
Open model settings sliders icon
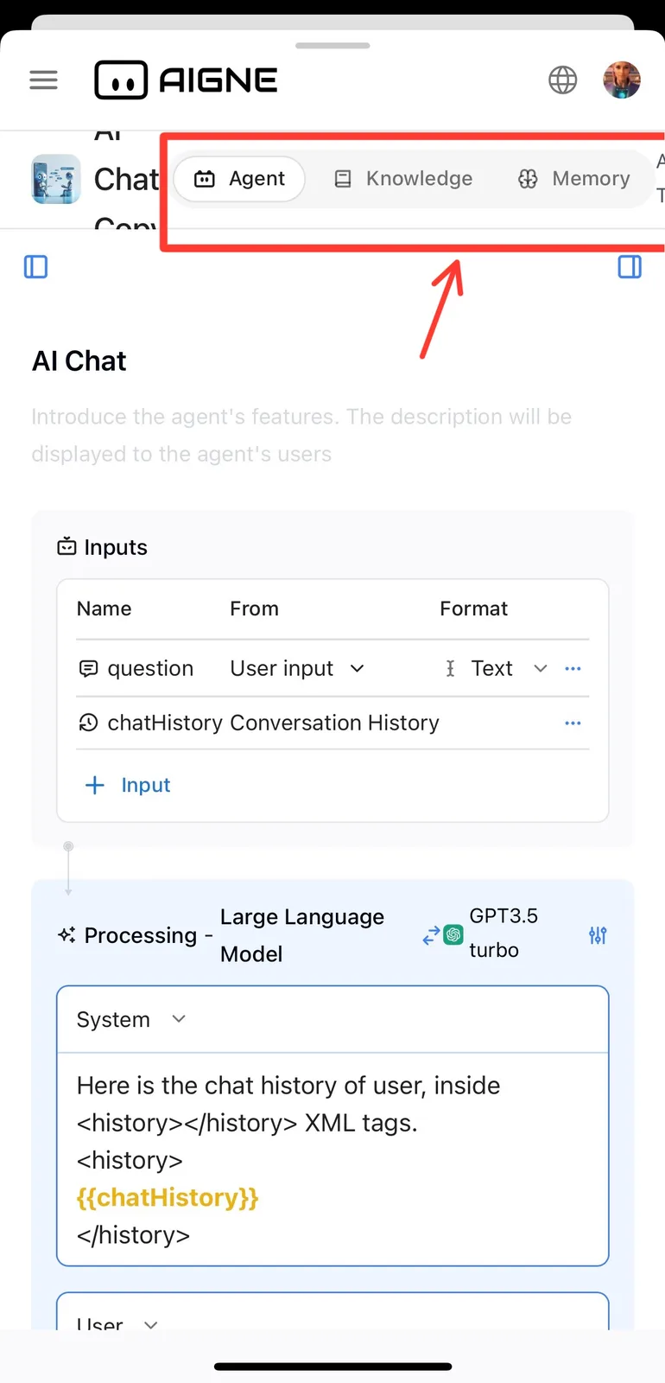[x=598, y=935]
